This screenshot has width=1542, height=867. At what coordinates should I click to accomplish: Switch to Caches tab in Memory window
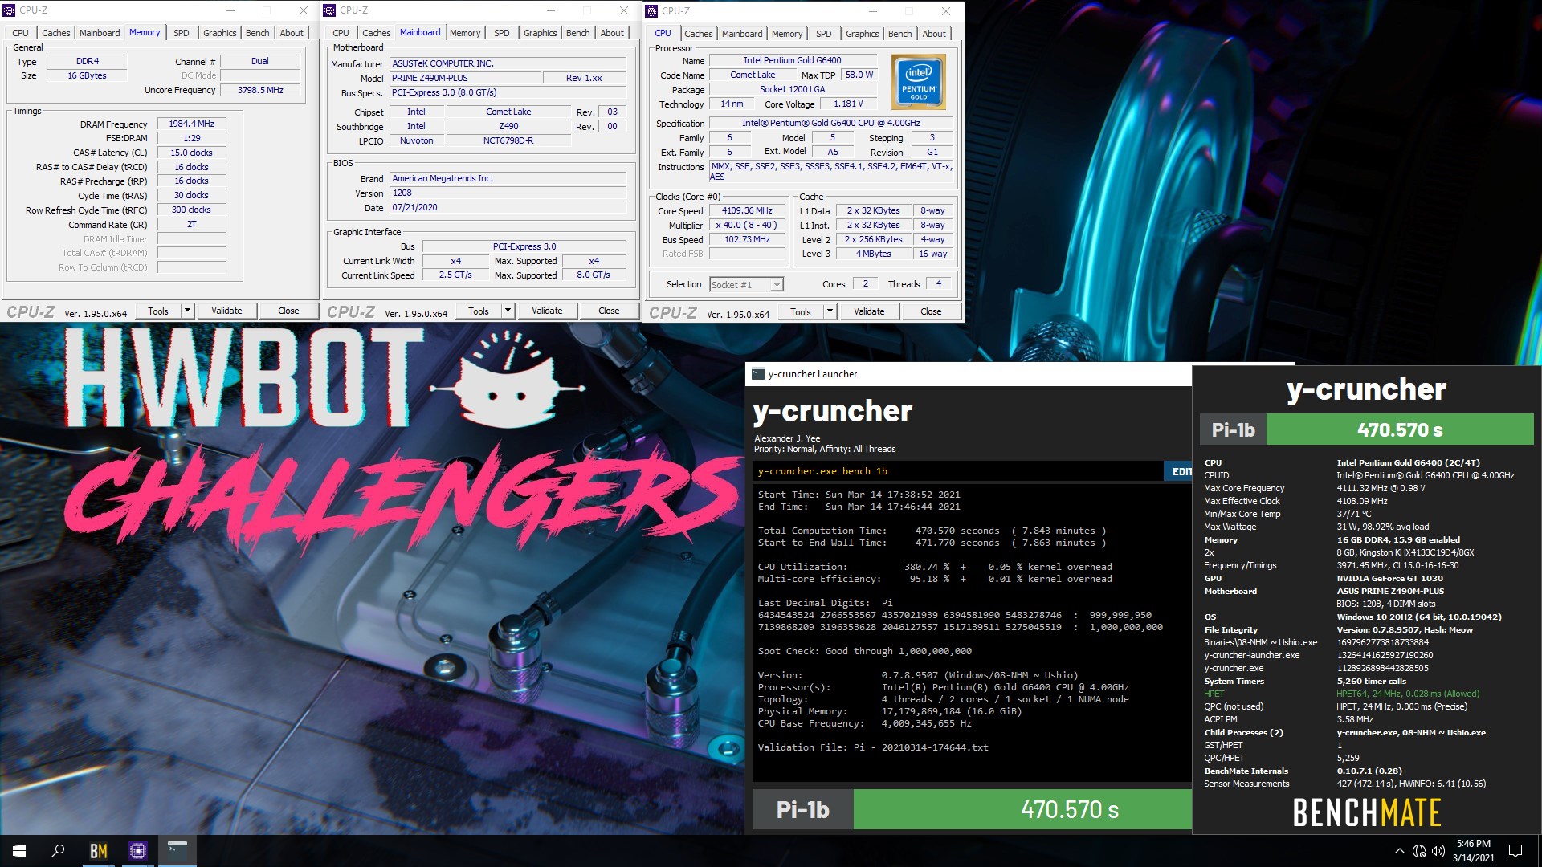tap(56, 33)
